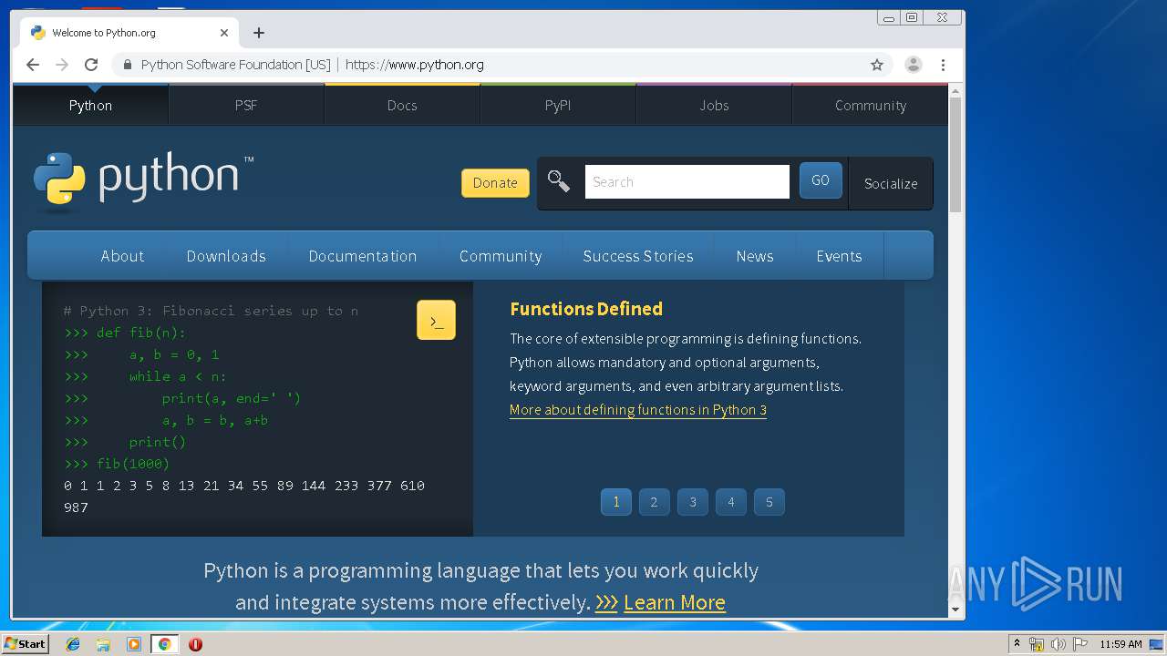Screen dimensions: 1167x656
Task: Open the Socialize dropdown
Action: tap(891, 183)
